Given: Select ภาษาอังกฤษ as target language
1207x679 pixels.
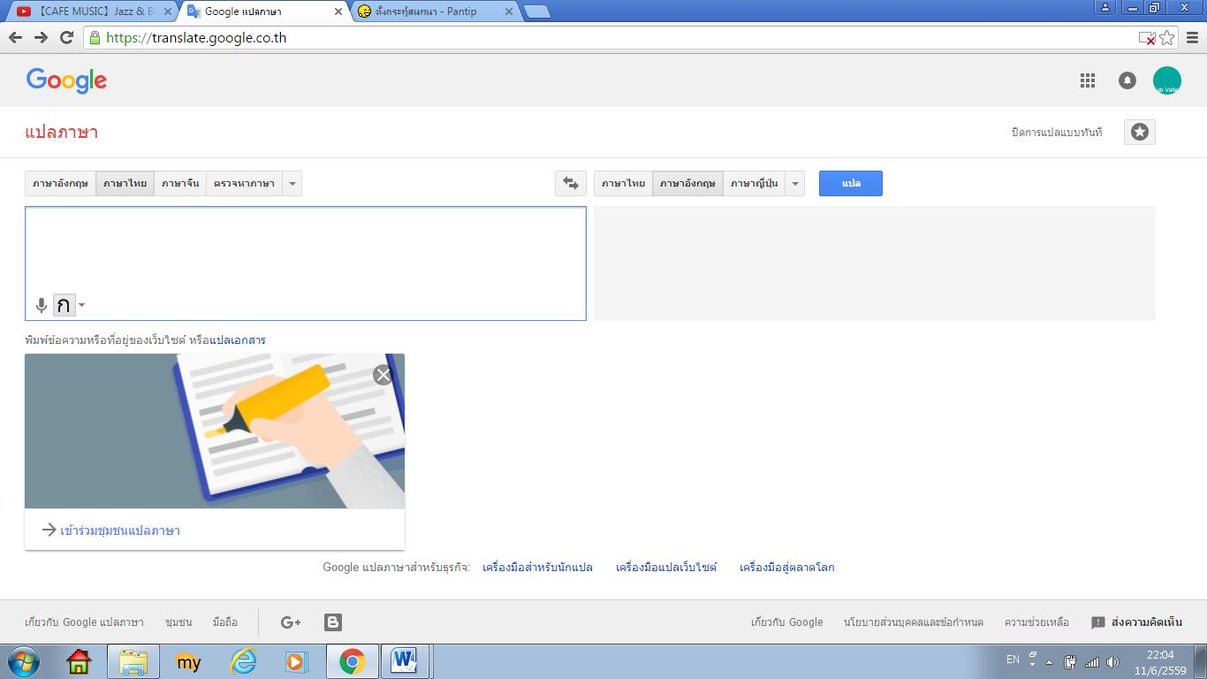Looking at the screenshot, I should click(x=687, y=184).
